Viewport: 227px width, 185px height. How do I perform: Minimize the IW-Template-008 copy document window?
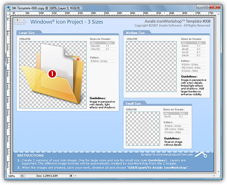click(x=200, y=7)
